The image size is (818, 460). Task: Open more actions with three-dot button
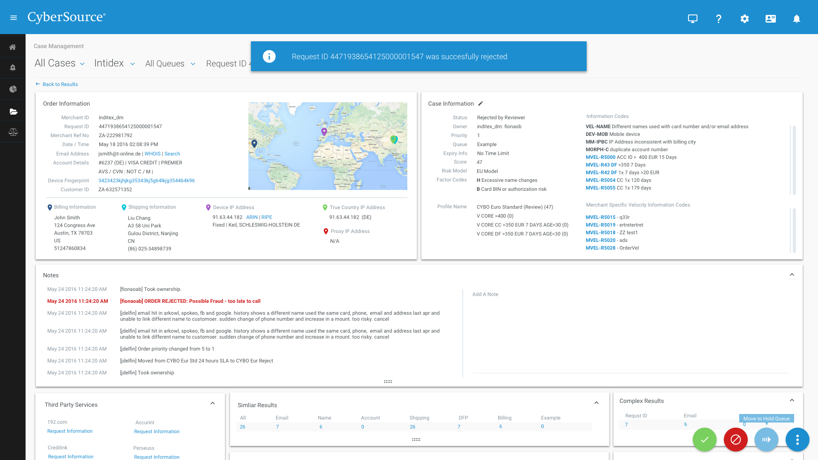pyautogui.click(x=798, y=440)
